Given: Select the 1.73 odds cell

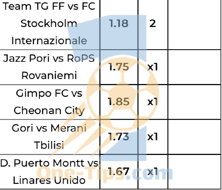Looking at the screenshot, I should click(x=119, y=137).
